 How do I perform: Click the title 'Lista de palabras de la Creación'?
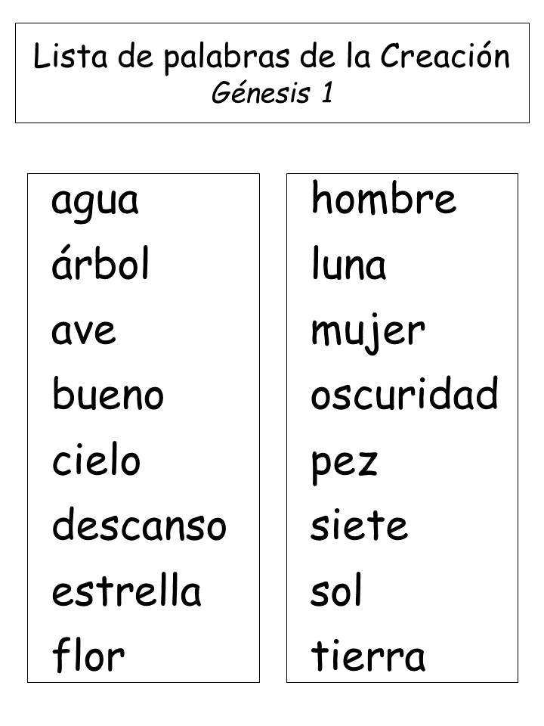coord(271,57)
